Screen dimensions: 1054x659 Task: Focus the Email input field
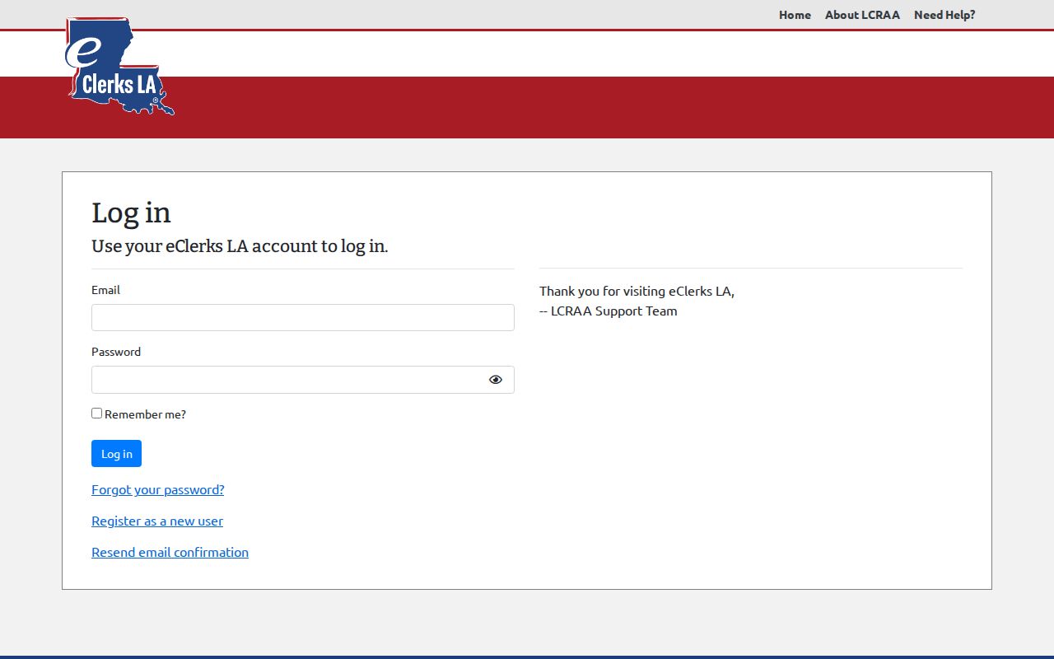(x=303, y=318)
